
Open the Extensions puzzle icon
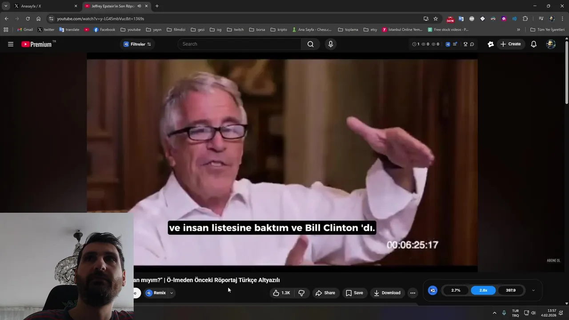525,19
